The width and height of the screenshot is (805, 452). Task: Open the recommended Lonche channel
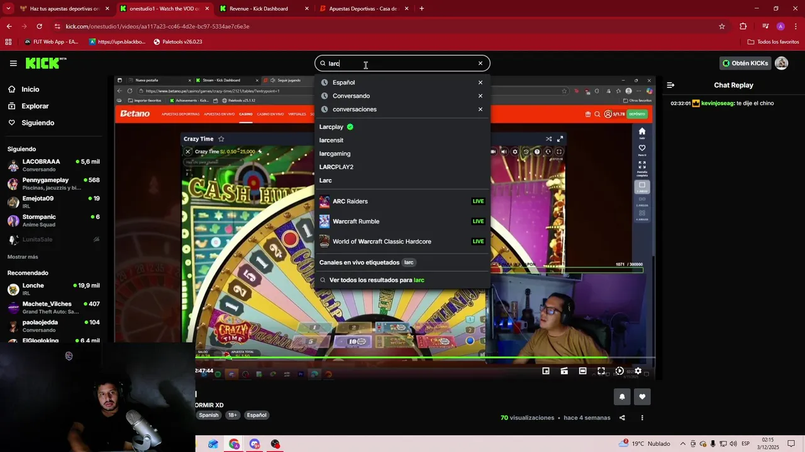click(53, 289)
